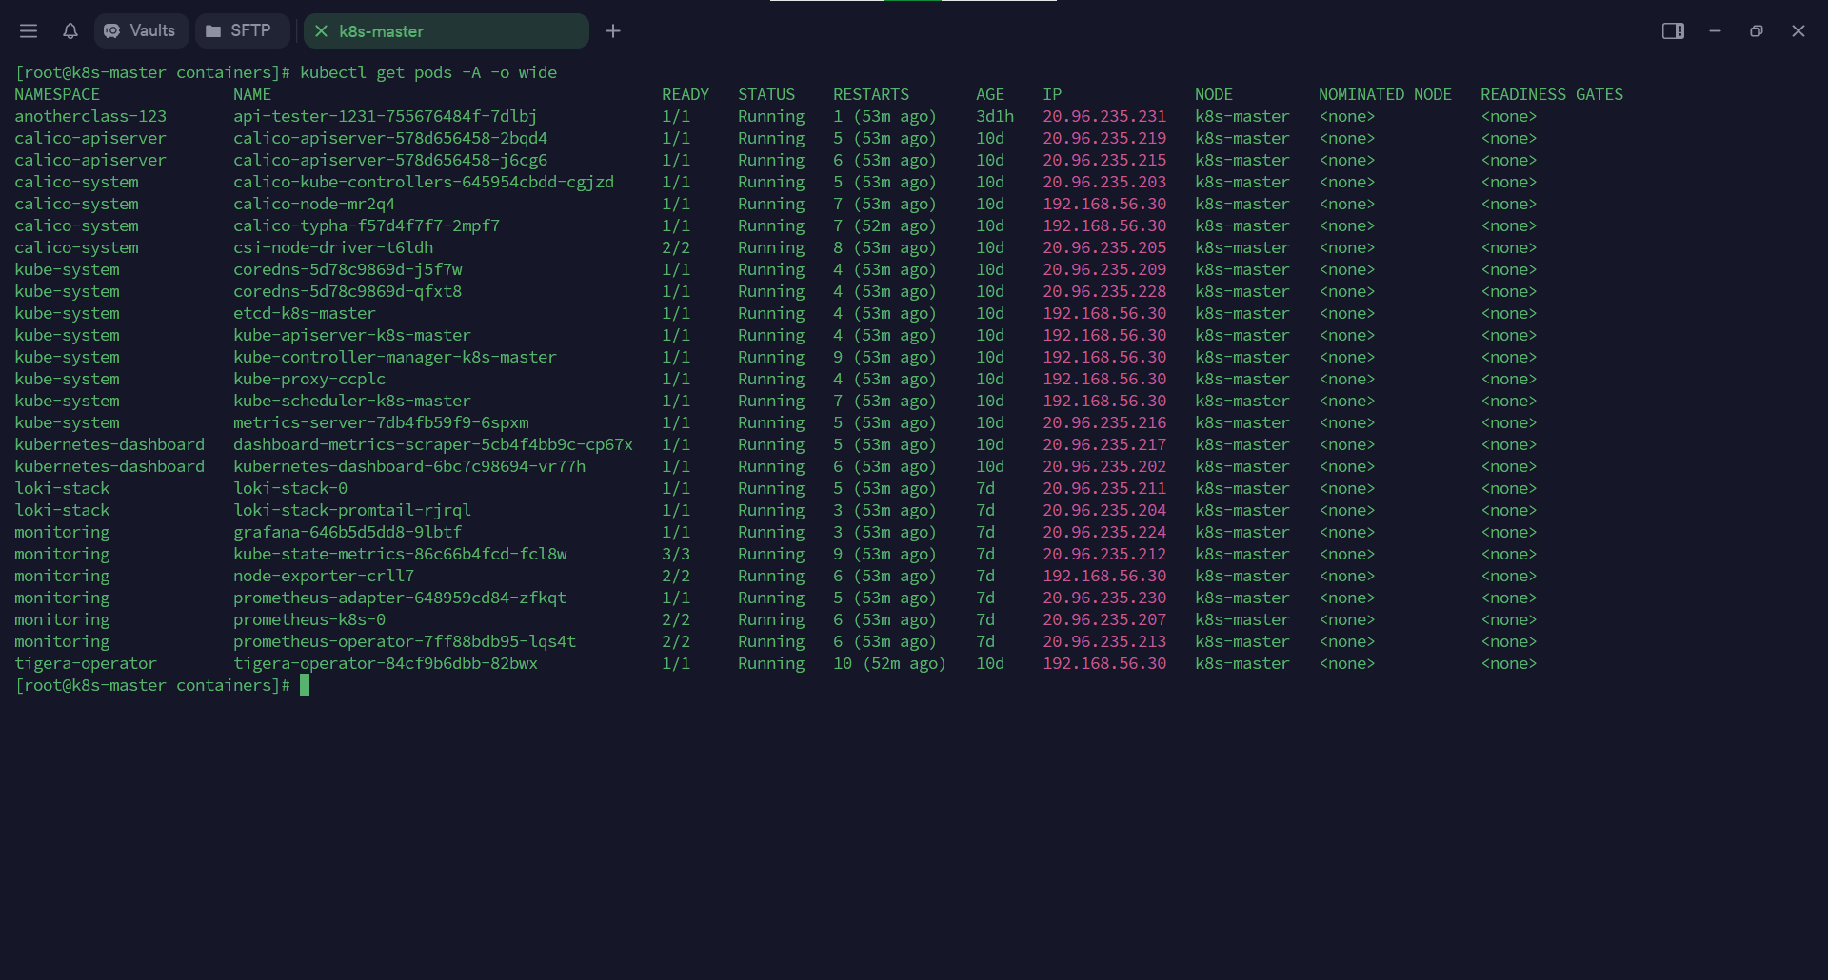Close the terminal application window
The height and width of the screenshot is (980, 1828).
[x=1798, y=31]
